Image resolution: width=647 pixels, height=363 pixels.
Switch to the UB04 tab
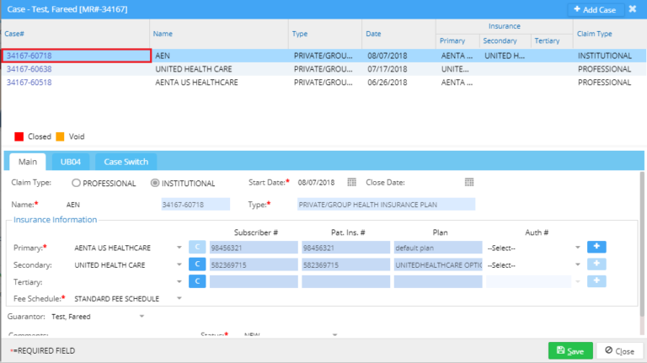tap(71, 162)
